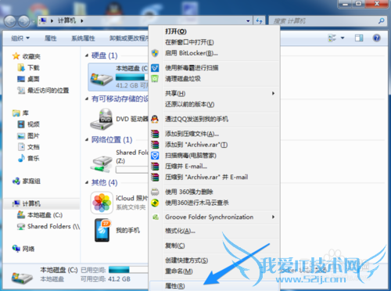Choose 通过QQ发送到我的手机 menu item
Image resolution: width=391 pixels, height=291 pixels.
(x=214, y=119)
